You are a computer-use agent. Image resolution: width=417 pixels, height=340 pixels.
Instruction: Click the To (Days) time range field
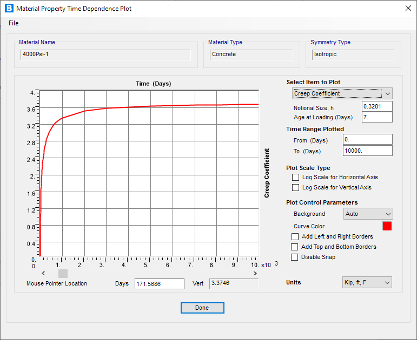click(x=367, y=151)
